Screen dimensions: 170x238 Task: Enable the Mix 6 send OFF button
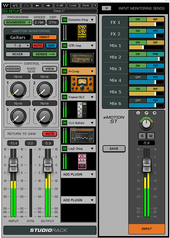click(x=138, y=100)
